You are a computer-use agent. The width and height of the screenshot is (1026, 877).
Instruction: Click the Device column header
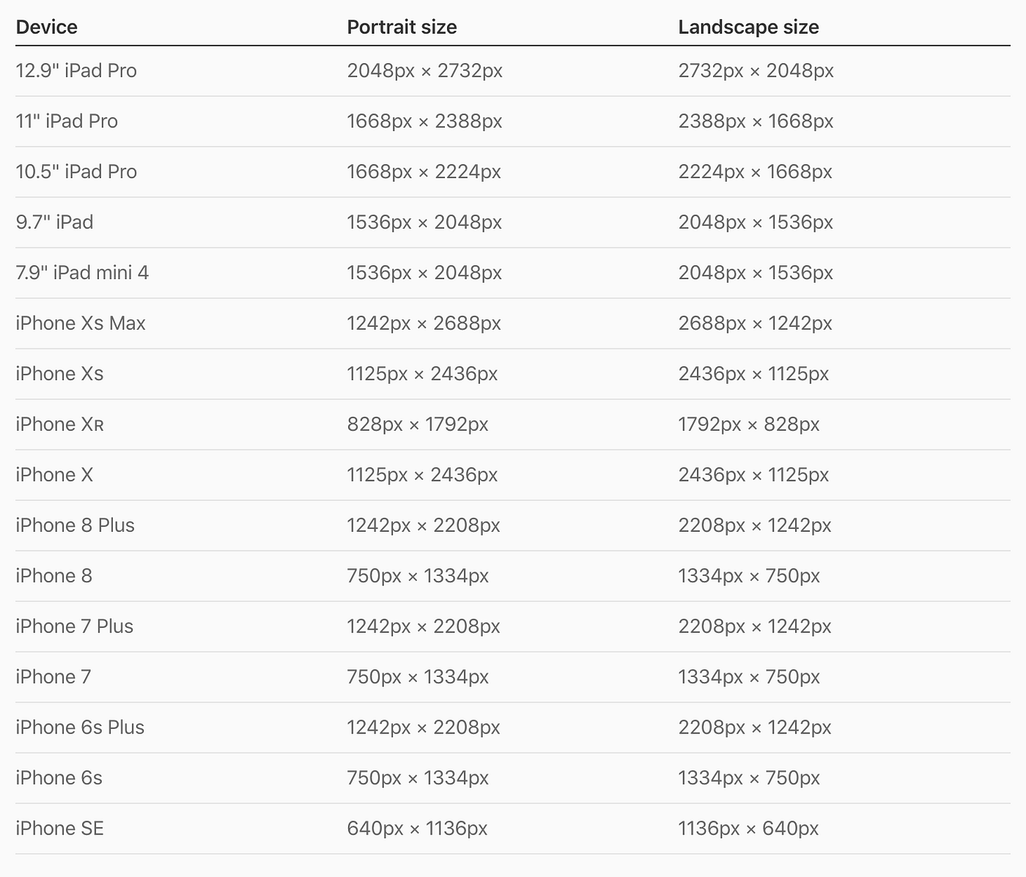[46, 27]
